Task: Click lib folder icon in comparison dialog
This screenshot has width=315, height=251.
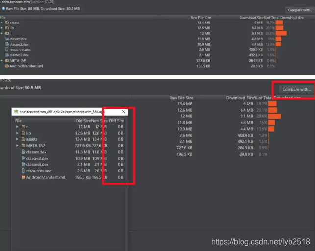Action: point(24,133)
